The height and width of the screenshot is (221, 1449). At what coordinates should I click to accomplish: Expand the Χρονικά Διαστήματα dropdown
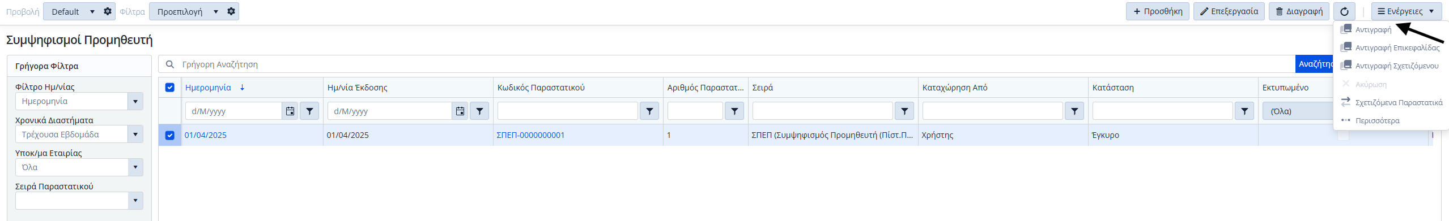[x=135, y=135]
